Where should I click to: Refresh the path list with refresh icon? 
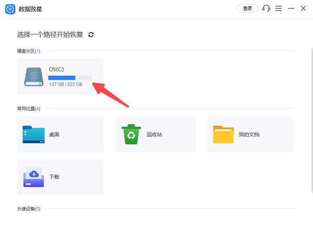coord(91,34)
